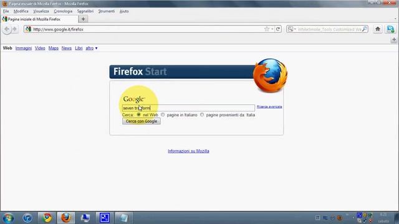Click the orange Firefox-like tray icon

(339, 218)
